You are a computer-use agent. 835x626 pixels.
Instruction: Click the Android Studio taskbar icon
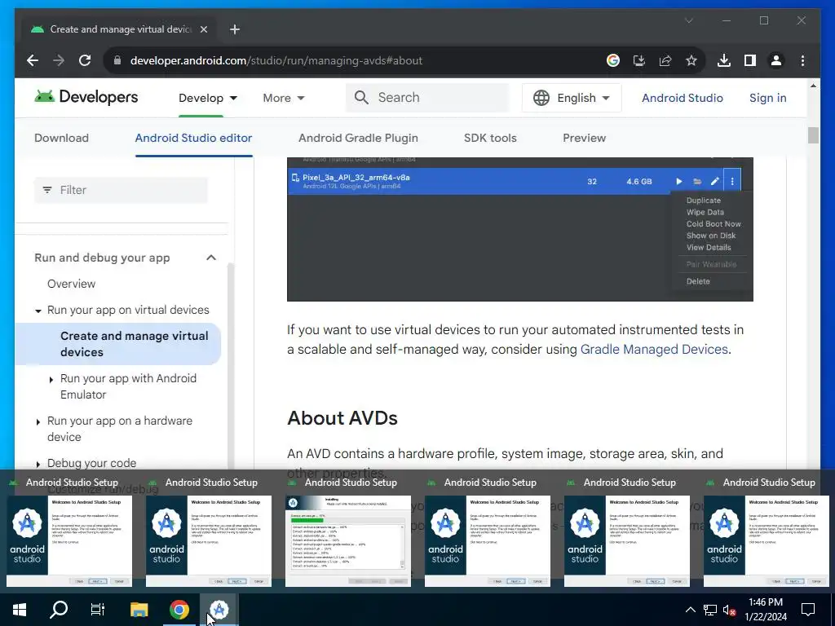(219, 610)
